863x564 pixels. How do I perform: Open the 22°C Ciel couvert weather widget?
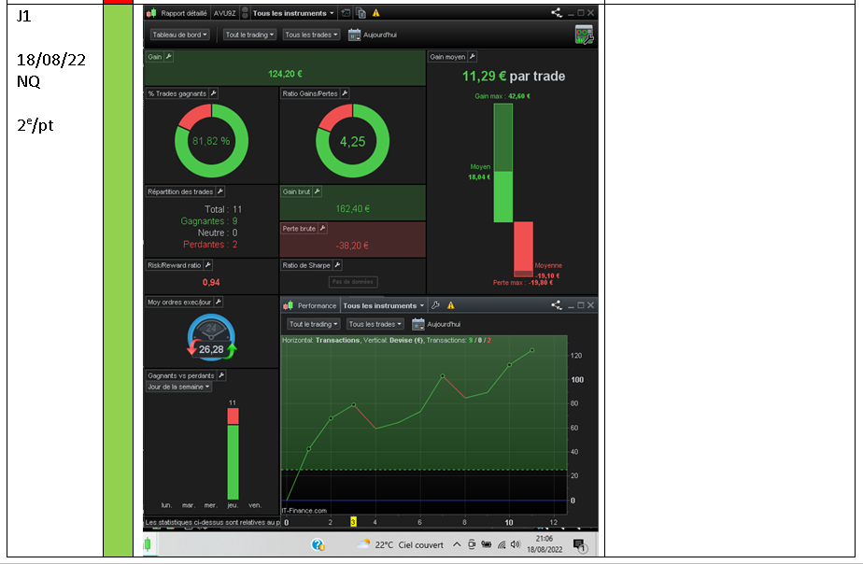400,544
